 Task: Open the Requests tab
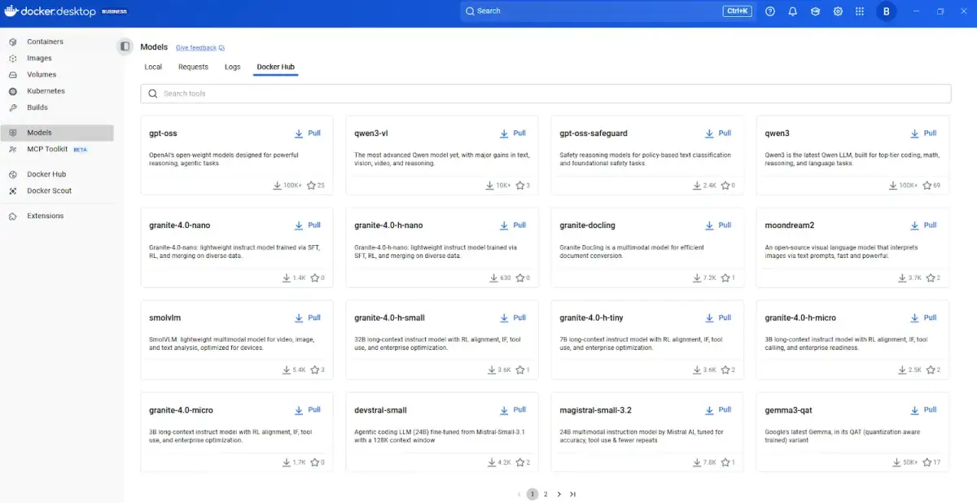[x=193, y=67]
